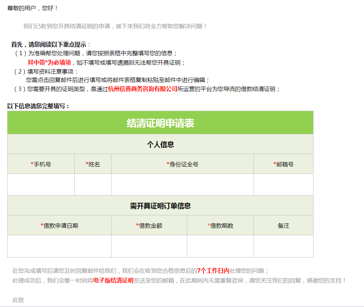The height and width of the screenshot is (307, 364).
Task: Click the empty cell under 借款金额
Action: (x=149, y=246)
